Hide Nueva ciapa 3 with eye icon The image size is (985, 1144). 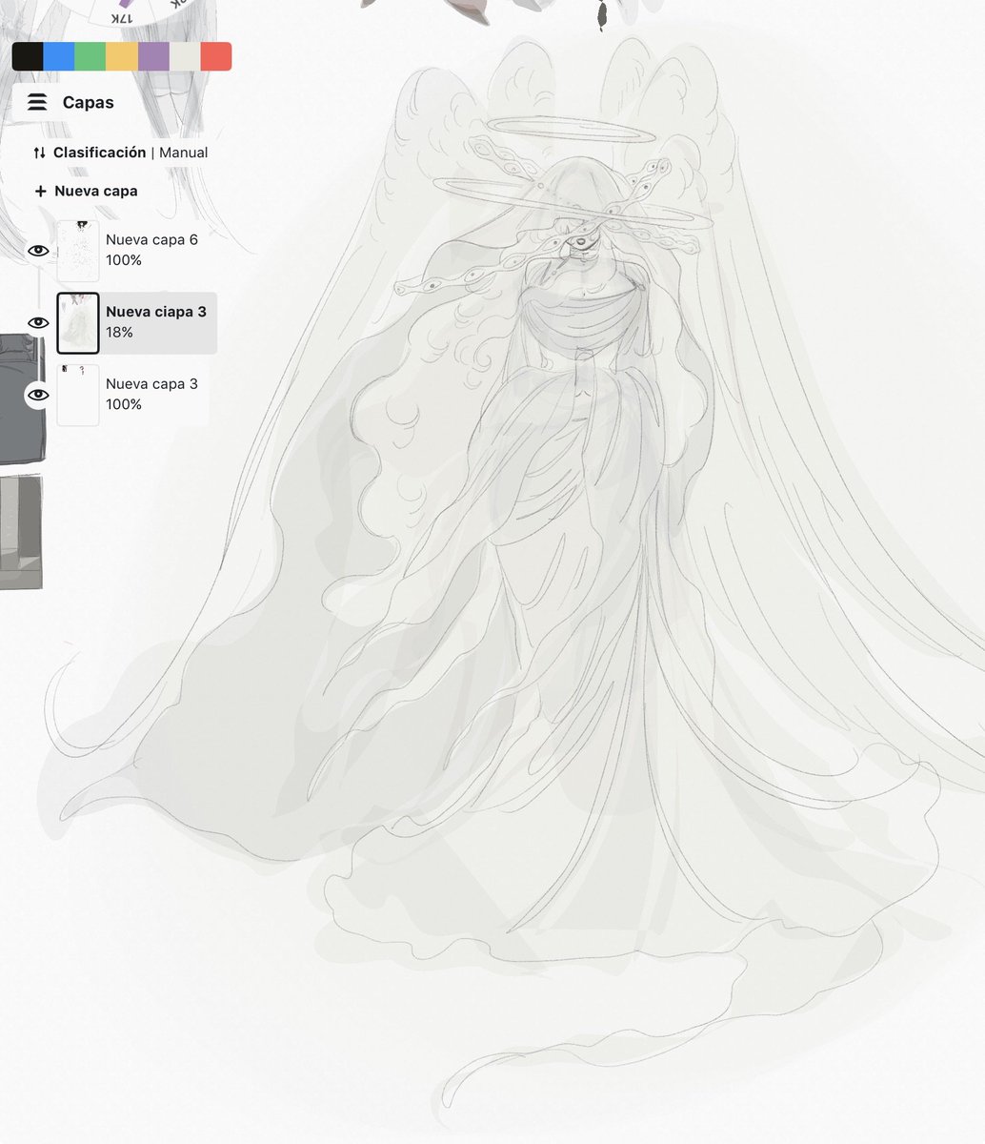point(38,322)
